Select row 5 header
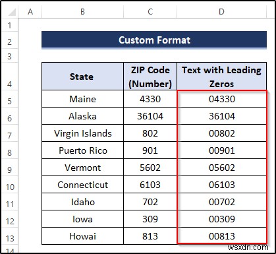 click(x=10, y=99)
